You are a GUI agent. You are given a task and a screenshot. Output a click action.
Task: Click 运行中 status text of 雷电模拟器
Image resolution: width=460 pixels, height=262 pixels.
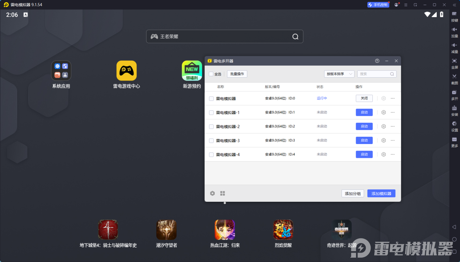click(x=322, y=98)
